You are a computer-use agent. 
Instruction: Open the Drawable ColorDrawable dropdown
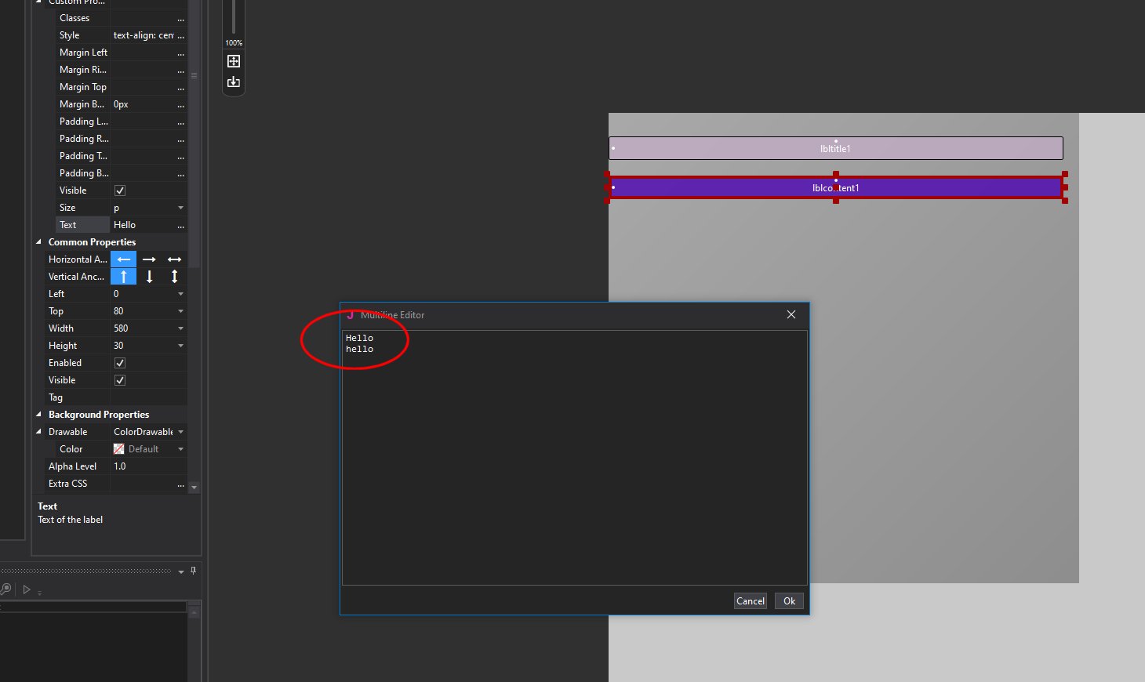pos(180,431)
